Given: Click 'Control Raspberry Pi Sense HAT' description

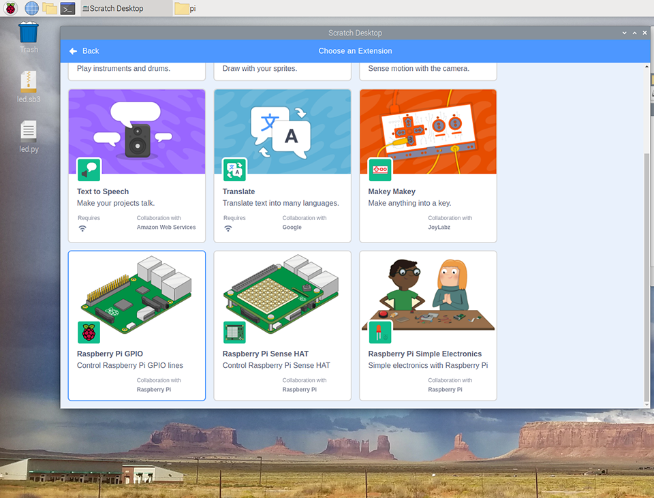Looking at the screenshot, I should (x=276, y=365).
